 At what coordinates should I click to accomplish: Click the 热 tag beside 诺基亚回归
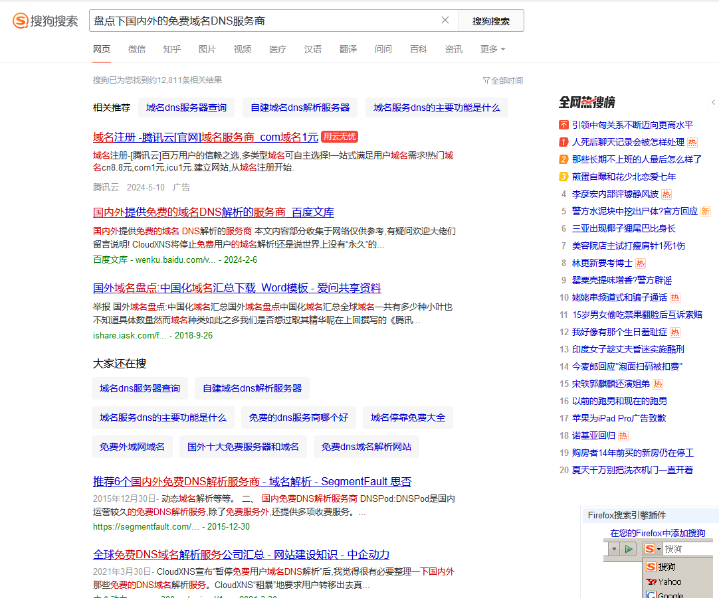click(623, 436)
